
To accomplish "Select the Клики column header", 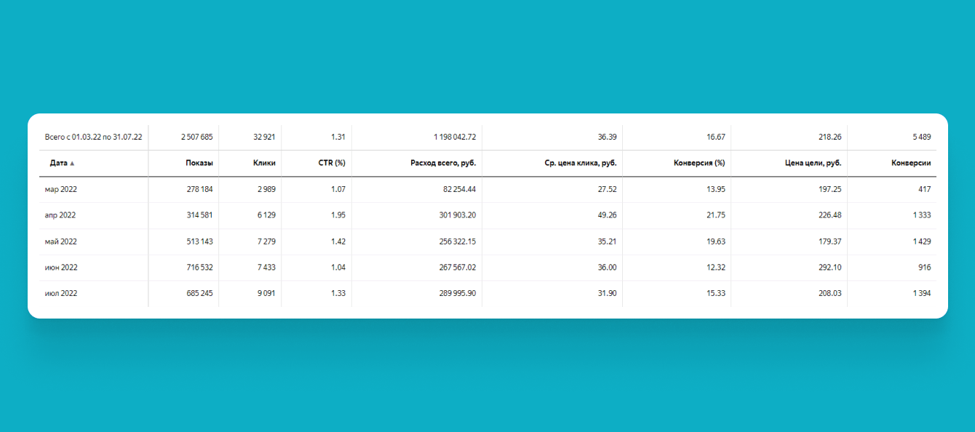I will click(264, 163).
